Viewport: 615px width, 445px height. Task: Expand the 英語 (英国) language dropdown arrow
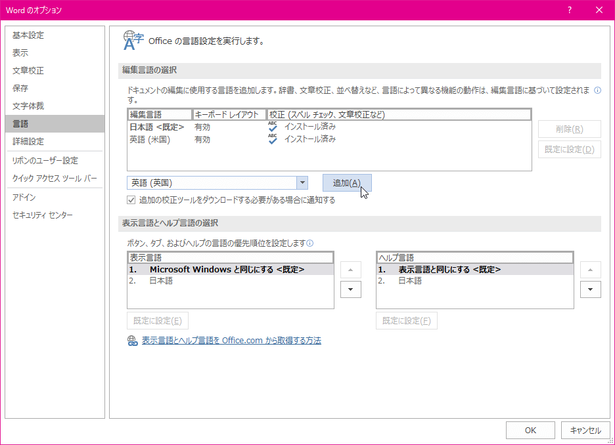pos(302,183)
